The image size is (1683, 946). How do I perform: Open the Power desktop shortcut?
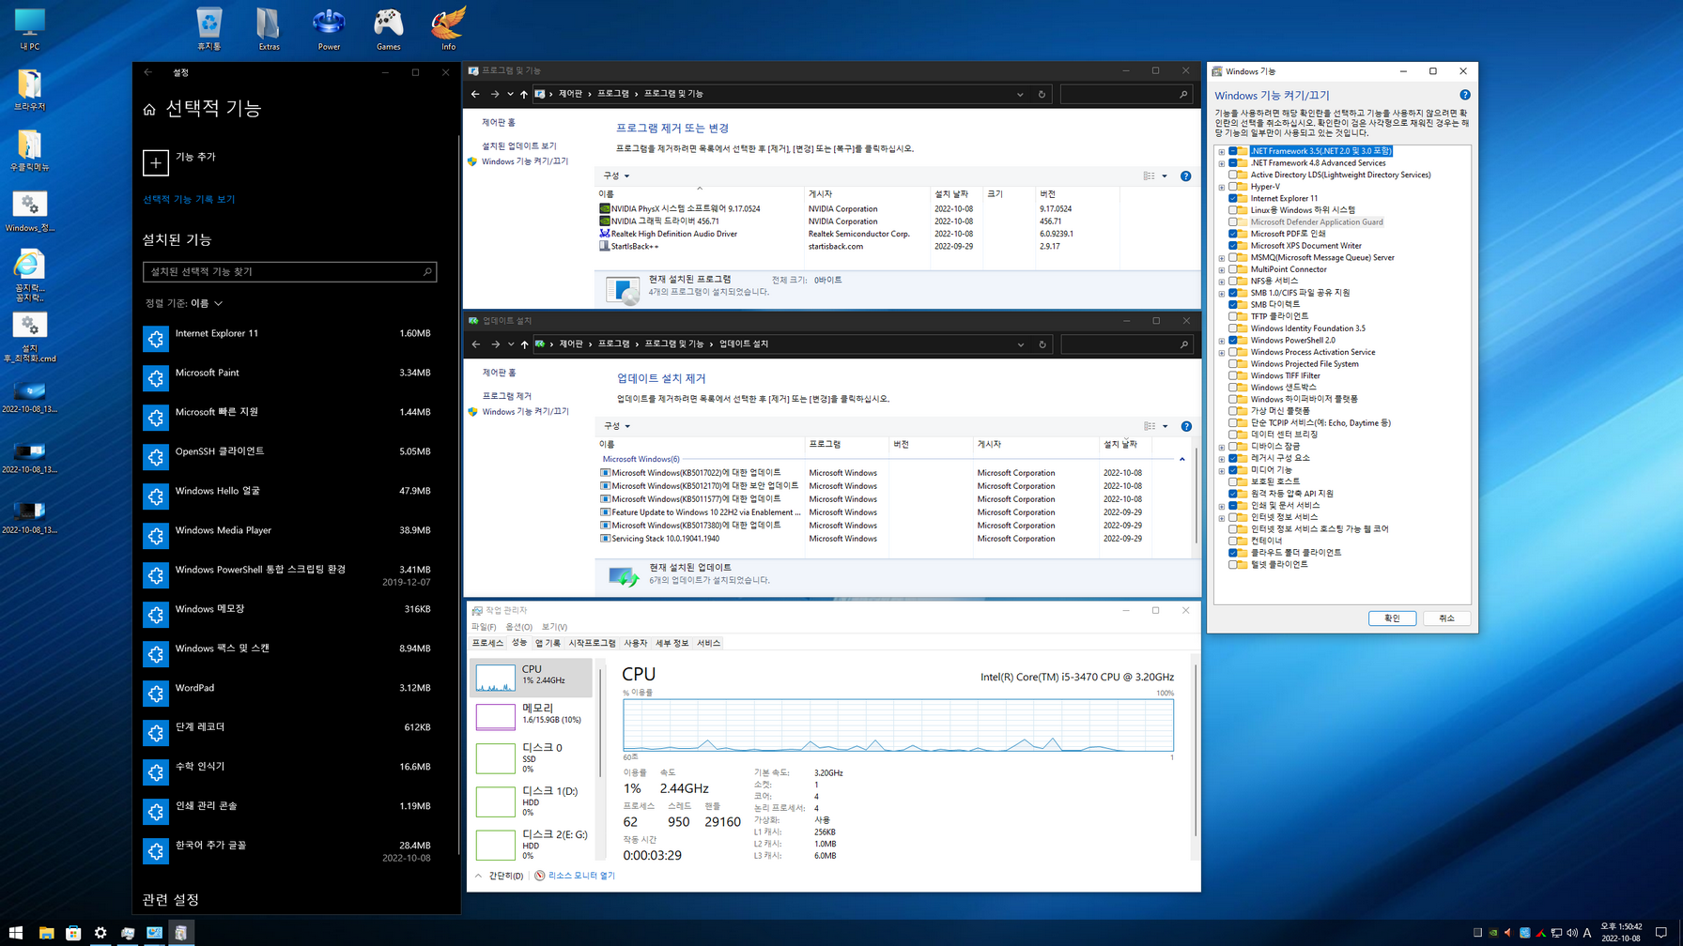329,27
